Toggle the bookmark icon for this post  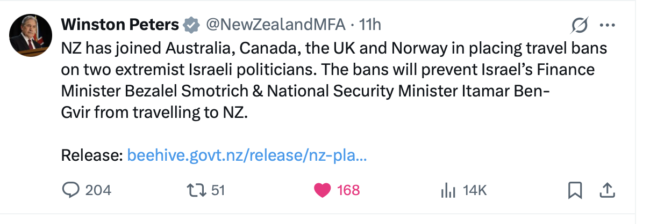(x=575, y=190)
